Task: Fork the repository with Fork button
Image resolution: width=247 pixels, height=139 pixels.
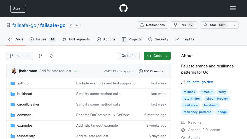Action: 184,25
